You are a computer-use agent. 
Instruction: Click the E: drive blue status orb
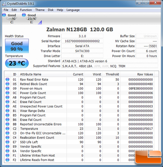coord(24,15)
